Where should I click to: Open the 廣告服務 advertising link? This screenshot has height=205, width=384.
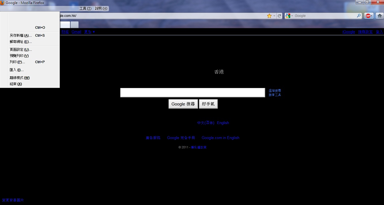pyautogui.click(x=153, y=138)
